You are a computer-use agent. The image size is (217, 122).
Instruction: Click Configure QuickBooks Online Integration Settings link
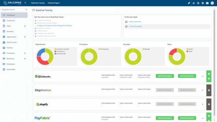[x=54, y=26]
